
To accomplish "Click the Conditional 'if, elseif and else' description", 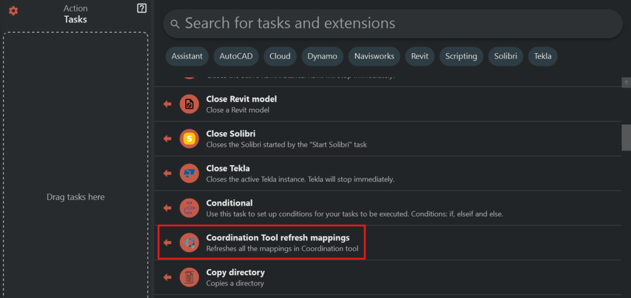I will [x=355, y=213].
